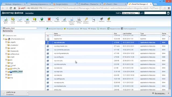Select the .htpasswds folder in tree
Viewport: 172px width, 97px height.
coord(14,51)
